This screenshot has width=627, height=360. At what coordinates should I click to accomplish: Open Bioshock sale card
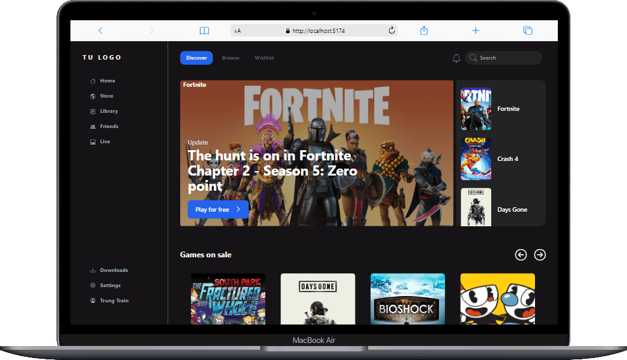point(407,299)
